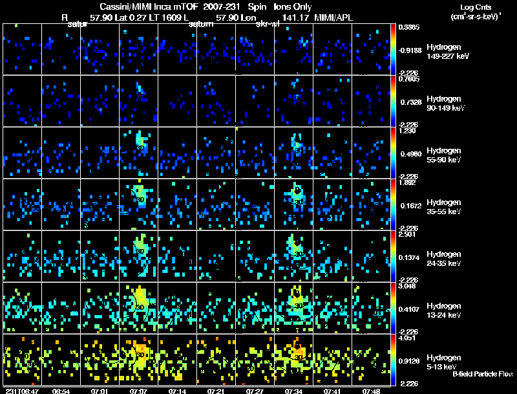Click the 'MIMI/APL' text in the header
The height and width of the screenshot is (394, 517).
pos(333,17)
